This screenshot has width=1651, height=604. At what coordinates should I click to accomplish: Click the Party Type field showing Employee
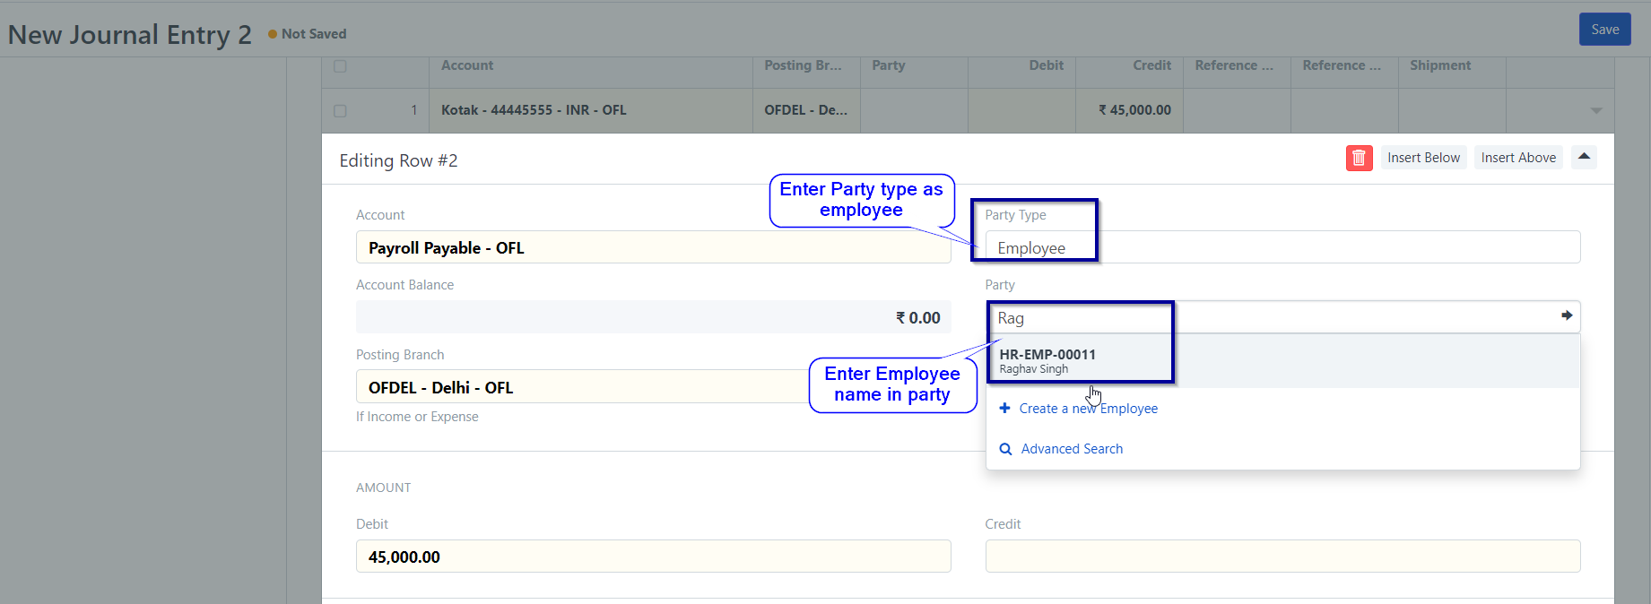click(1282, 247)
